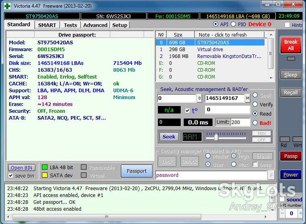The height and width of the screenshot is (224, 306).
Task: Select the Standard tab
Action: point(19,25)
